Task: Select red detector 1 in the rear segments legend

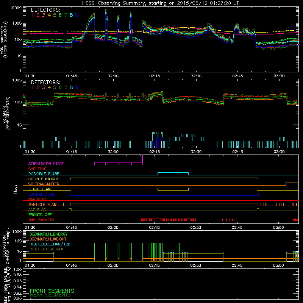Action: tap(33, 87)
